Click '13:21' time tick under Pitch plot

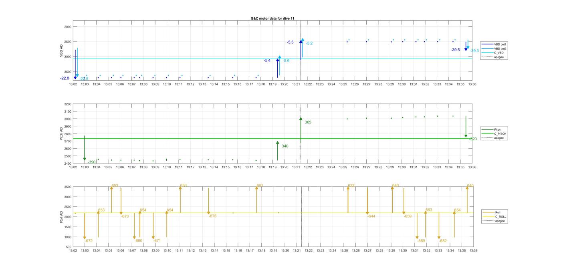(296, 167)
